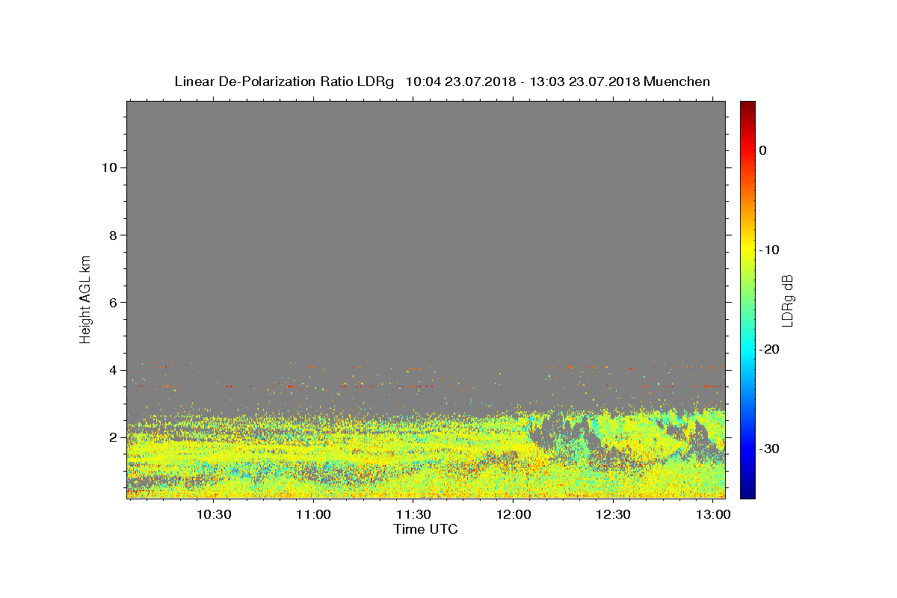Click the 11:00 time axis label

[313, 515]
